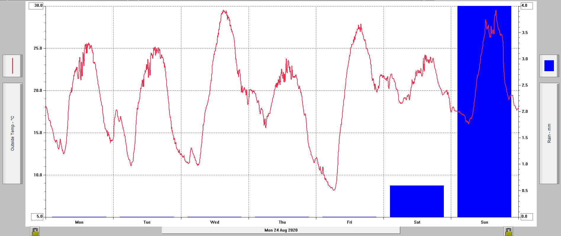Edit the 30.0 temperature axis maximum

(36, 6)
